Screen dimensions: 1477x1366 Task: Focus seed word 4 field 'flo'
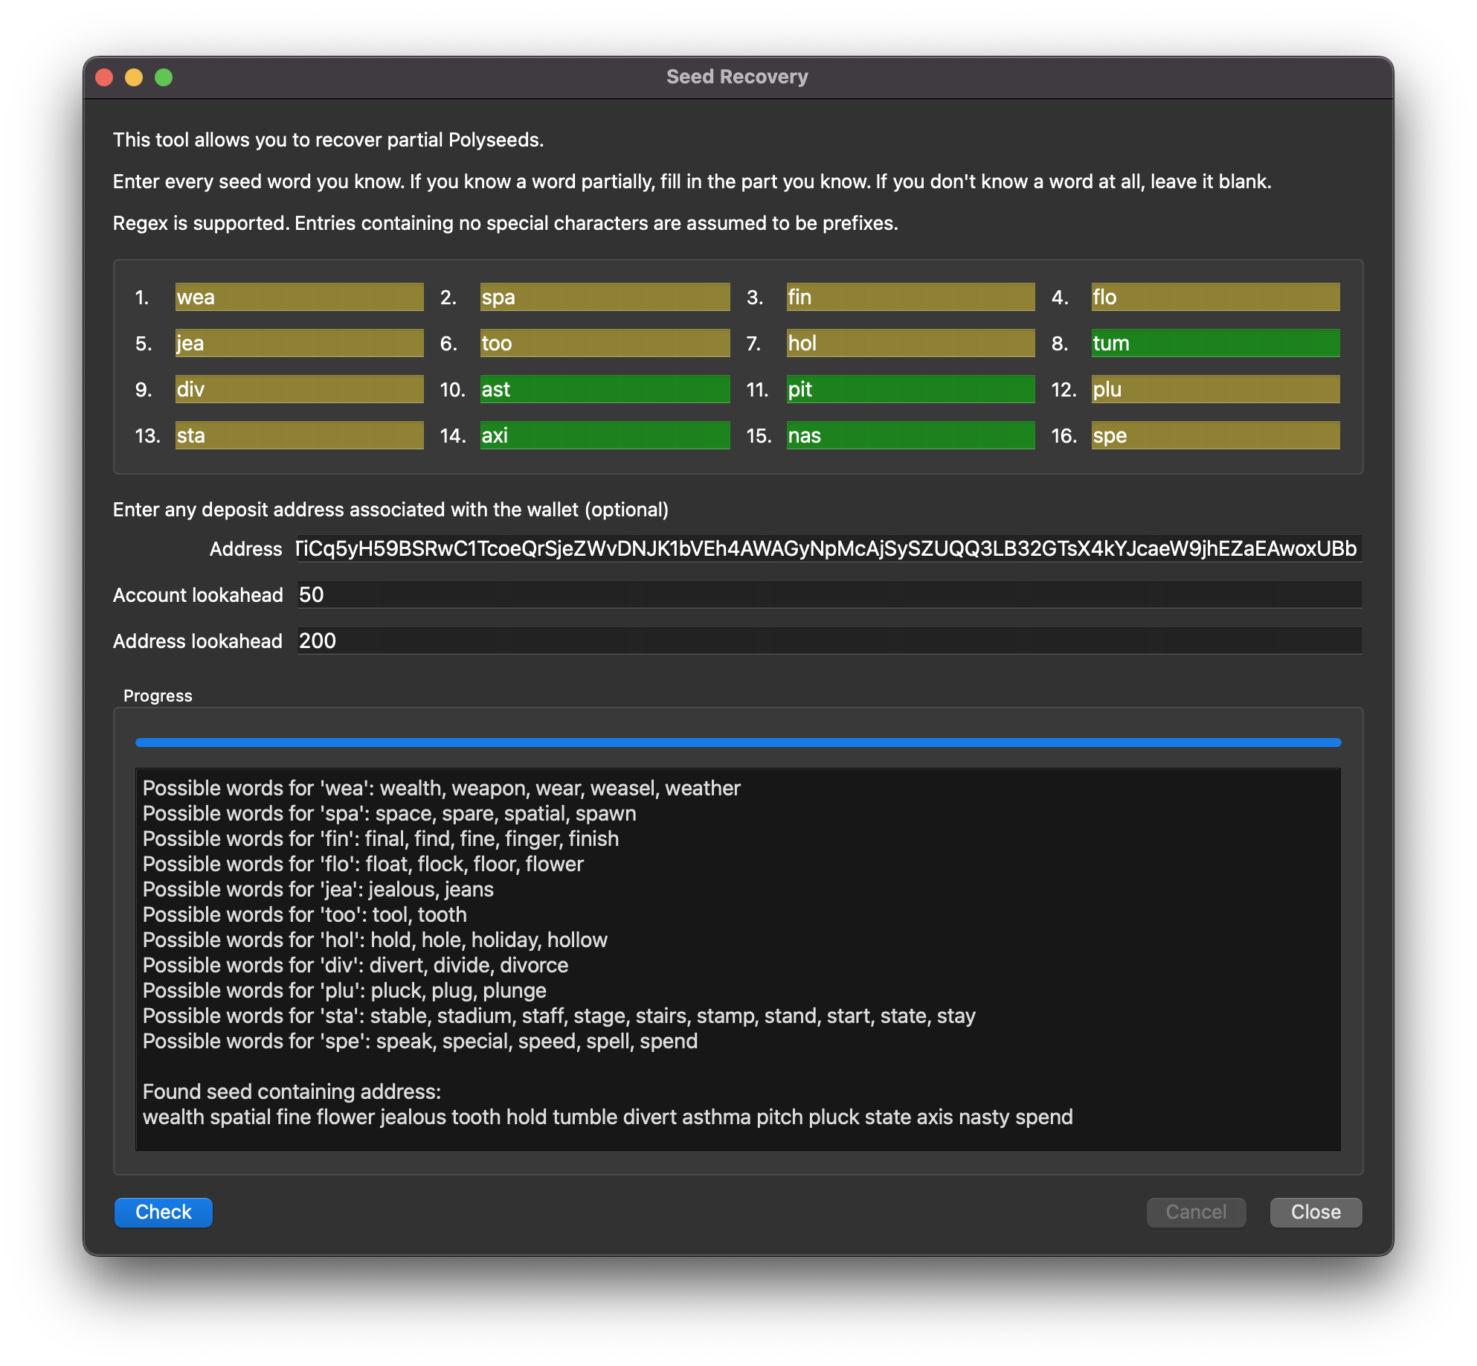[x=1215, y=297]
